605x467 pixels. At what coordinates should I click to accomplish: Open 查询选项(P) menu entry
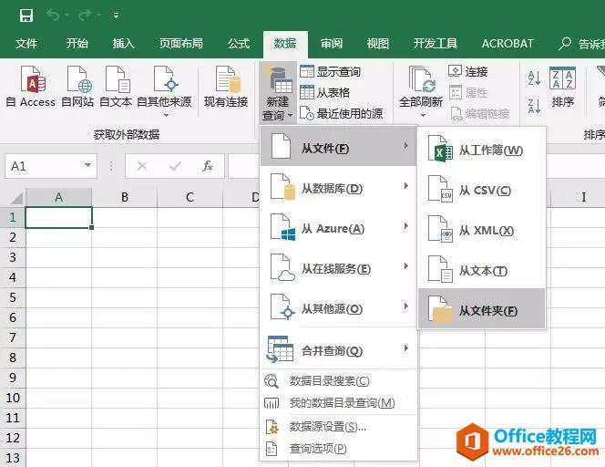(x=338, y=448)
